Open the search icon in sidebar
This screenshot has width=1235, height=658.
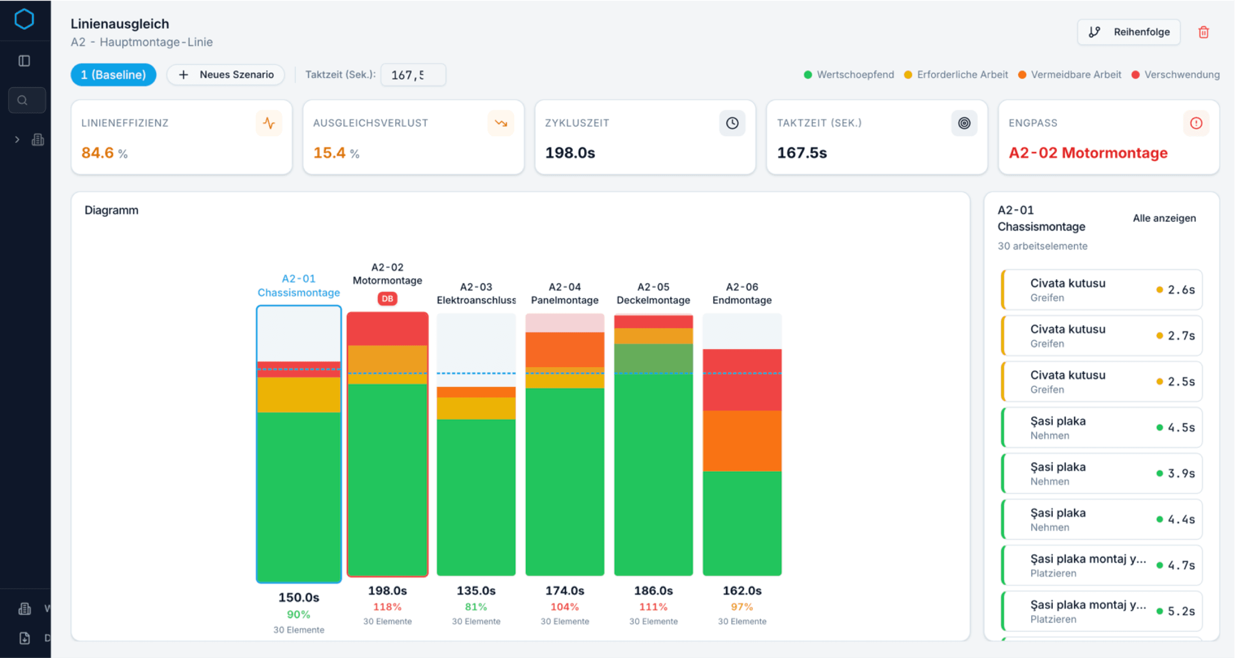[x=23, y=100]
